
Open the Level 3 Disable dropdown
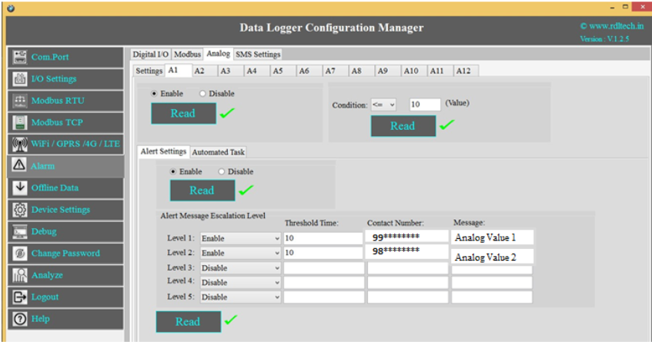[241, 267]
